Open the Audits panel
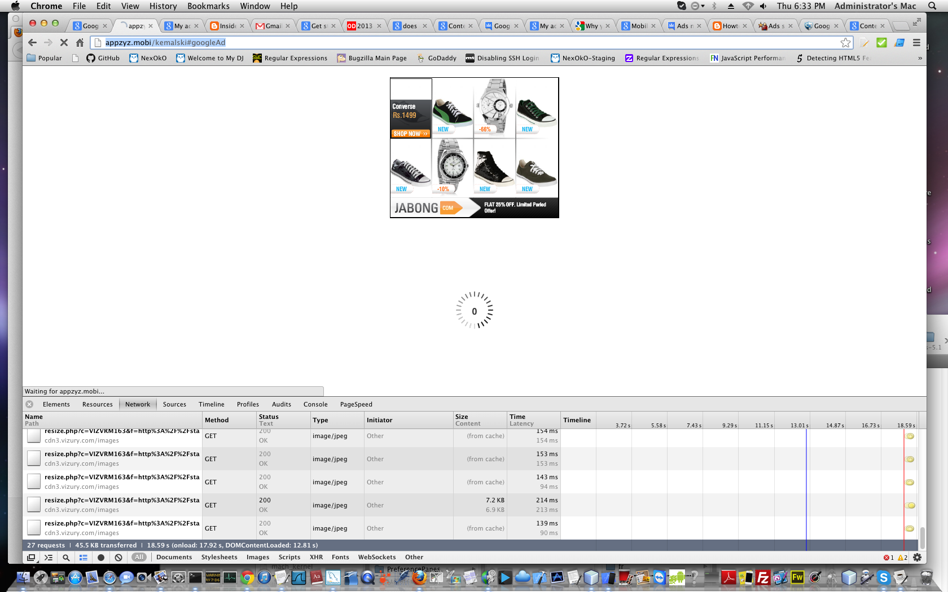Viewport: 948px width, 592px height. tap(281, 404)
